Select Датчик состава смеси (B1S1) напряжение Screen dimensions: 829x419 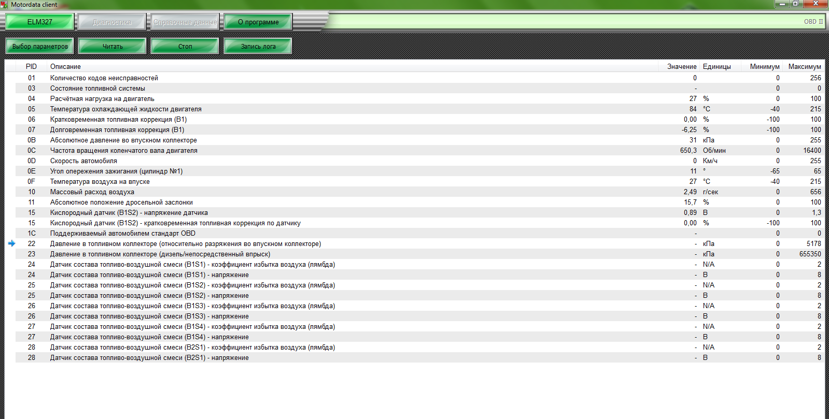[420, 274]
